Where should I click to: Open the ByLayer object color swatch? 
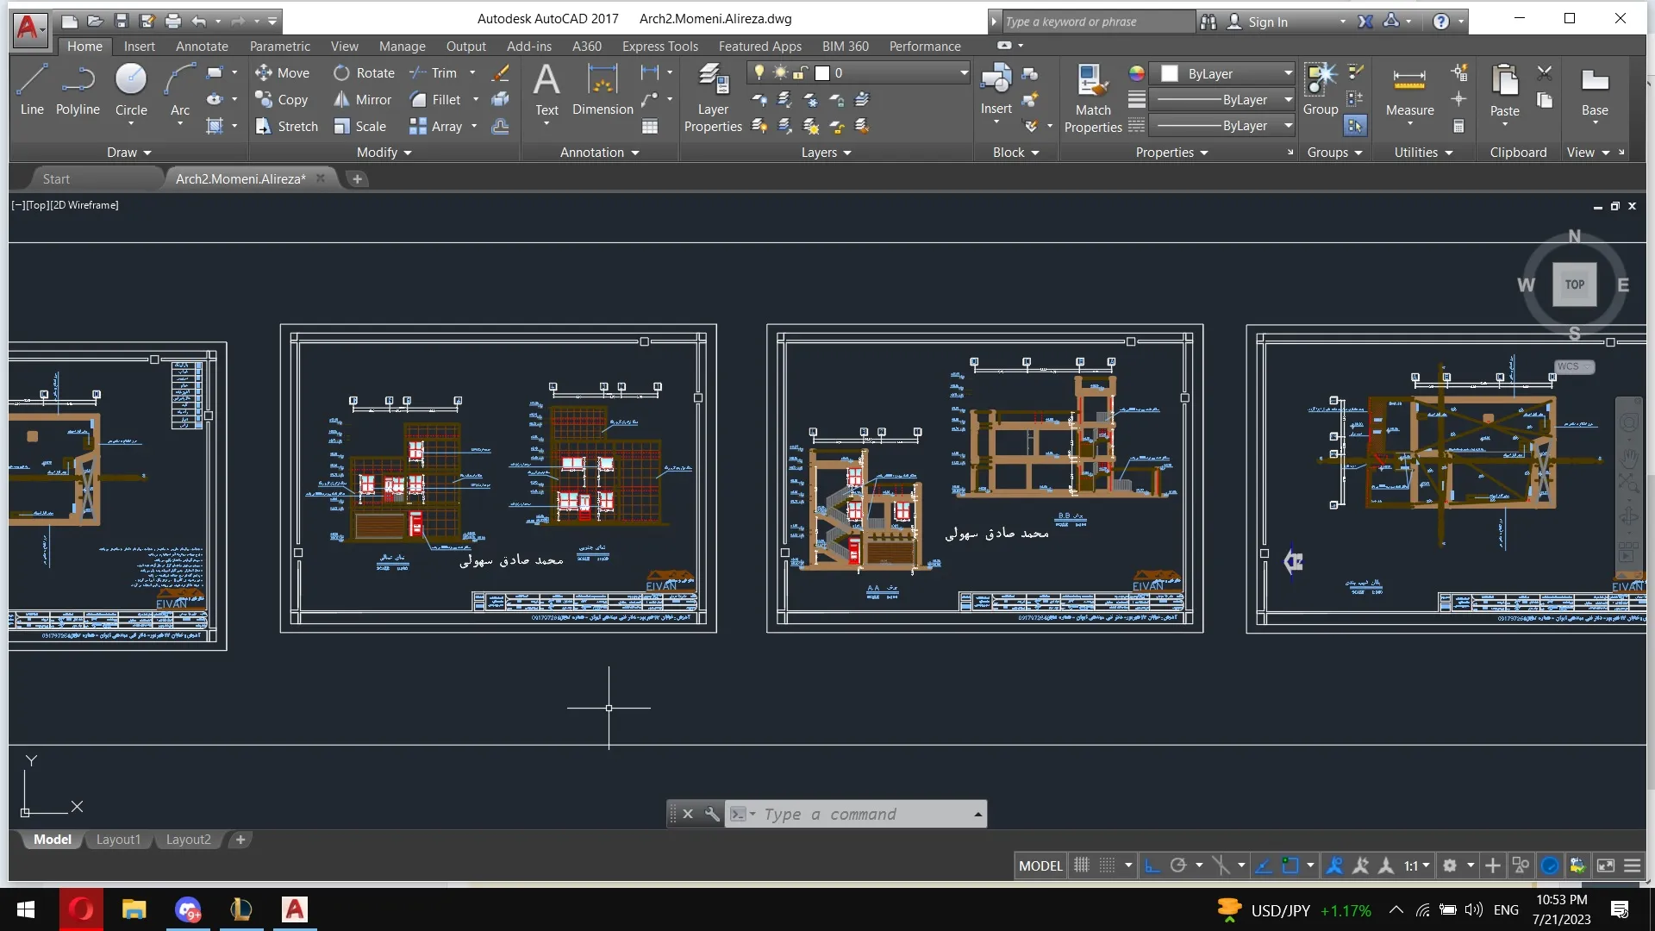(x=1170, y=74)
